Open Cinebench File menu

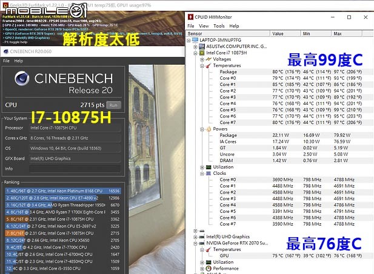[6, 61]
